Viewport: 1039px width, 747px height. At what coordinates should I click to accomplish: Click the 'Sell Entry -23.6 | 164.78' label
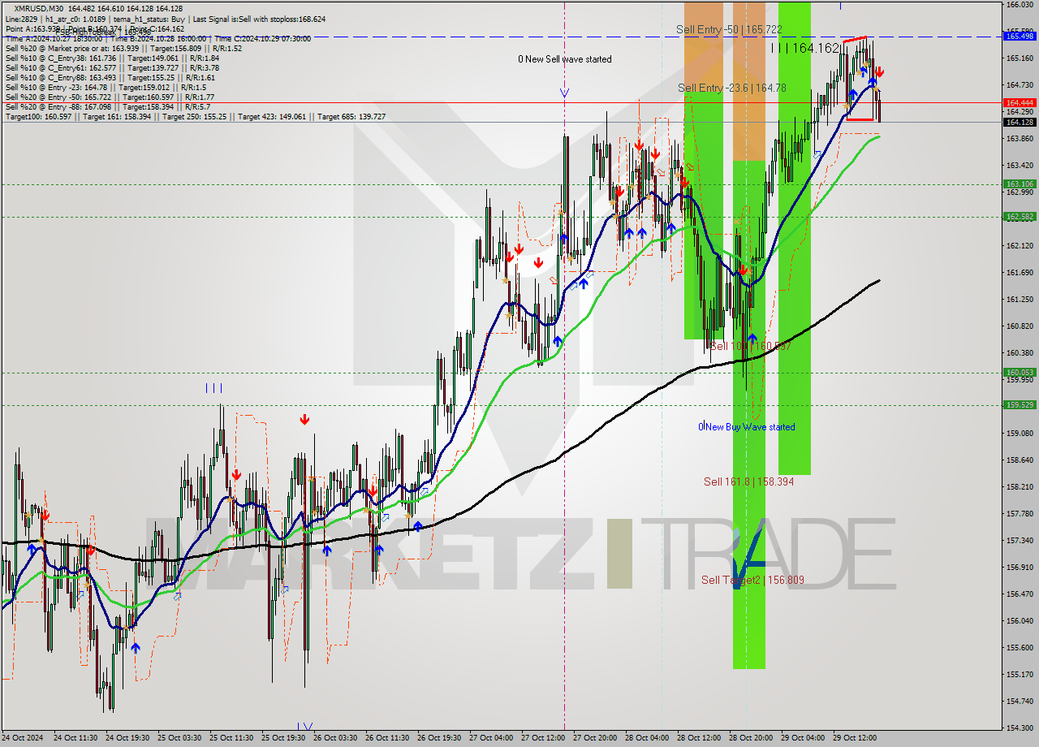(x=732, y=88)
